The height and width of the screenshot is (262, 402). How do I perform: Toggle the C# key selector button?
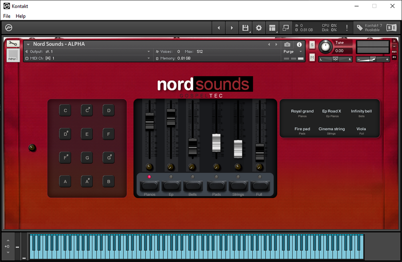[x=87, y=110]
